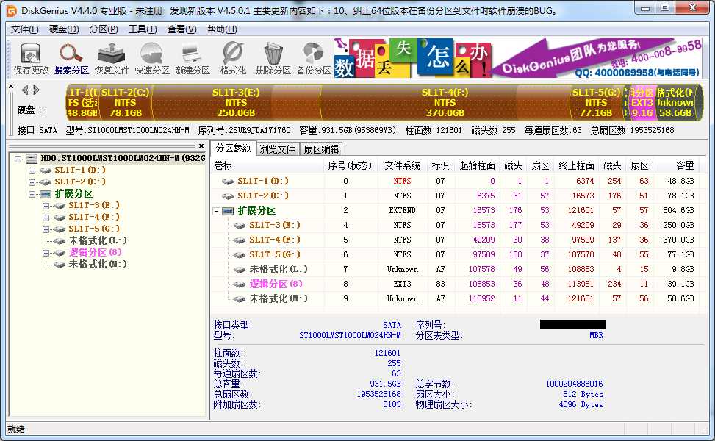Open the 文件(F) menu
Image resolution: width=715 pixels, height=441 pixels.
click(x=25, y=29)
